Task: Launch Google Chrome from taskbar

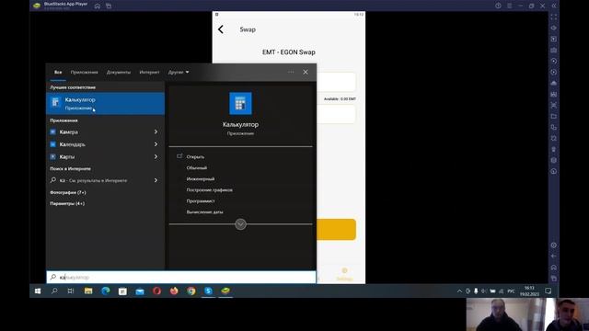Action: pos(191,291)
